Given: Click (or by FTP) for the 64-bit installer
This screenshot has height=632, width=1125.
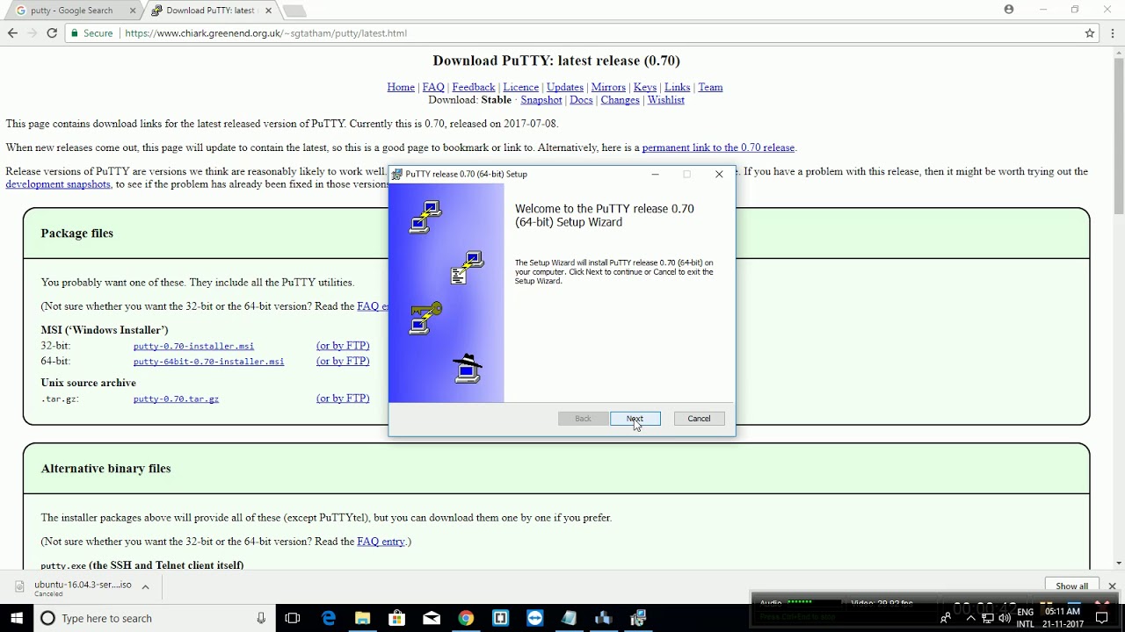Looking at the screenshot, I should pyautogui.click(x=343, y=362).
